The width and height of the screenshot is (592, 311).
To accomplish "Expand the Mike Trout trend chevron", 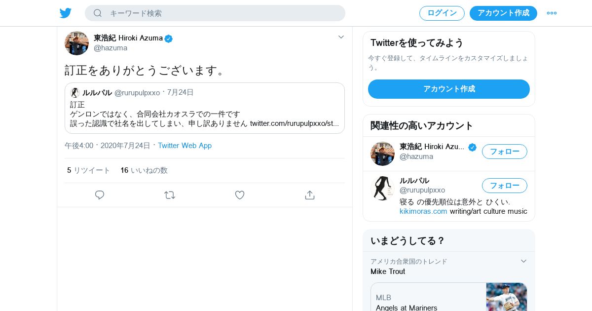I will (x=523, y=261).
